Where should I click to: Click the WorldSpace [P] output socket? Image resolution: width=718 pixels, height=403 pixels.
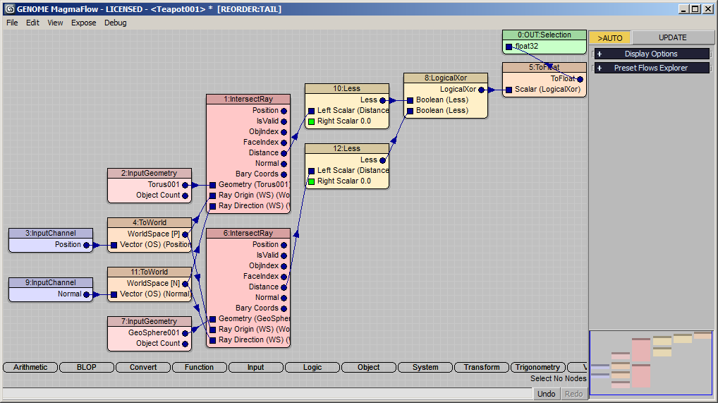(185, 234)
